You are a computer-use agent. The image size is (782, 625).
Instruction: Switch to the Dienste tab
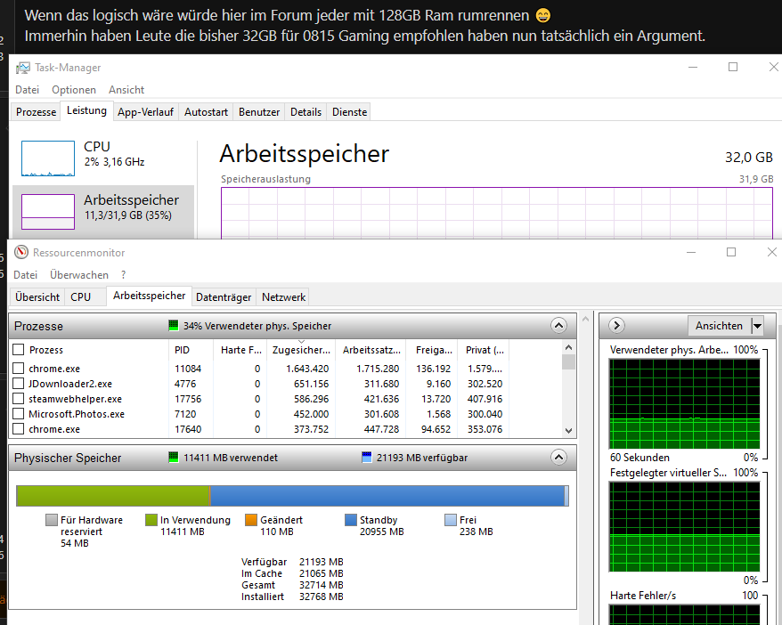click(350, 112)
